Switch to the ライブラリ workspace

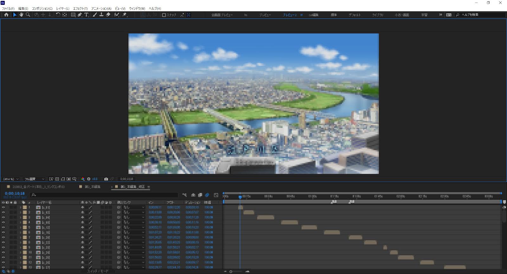[x=378, y=15]
